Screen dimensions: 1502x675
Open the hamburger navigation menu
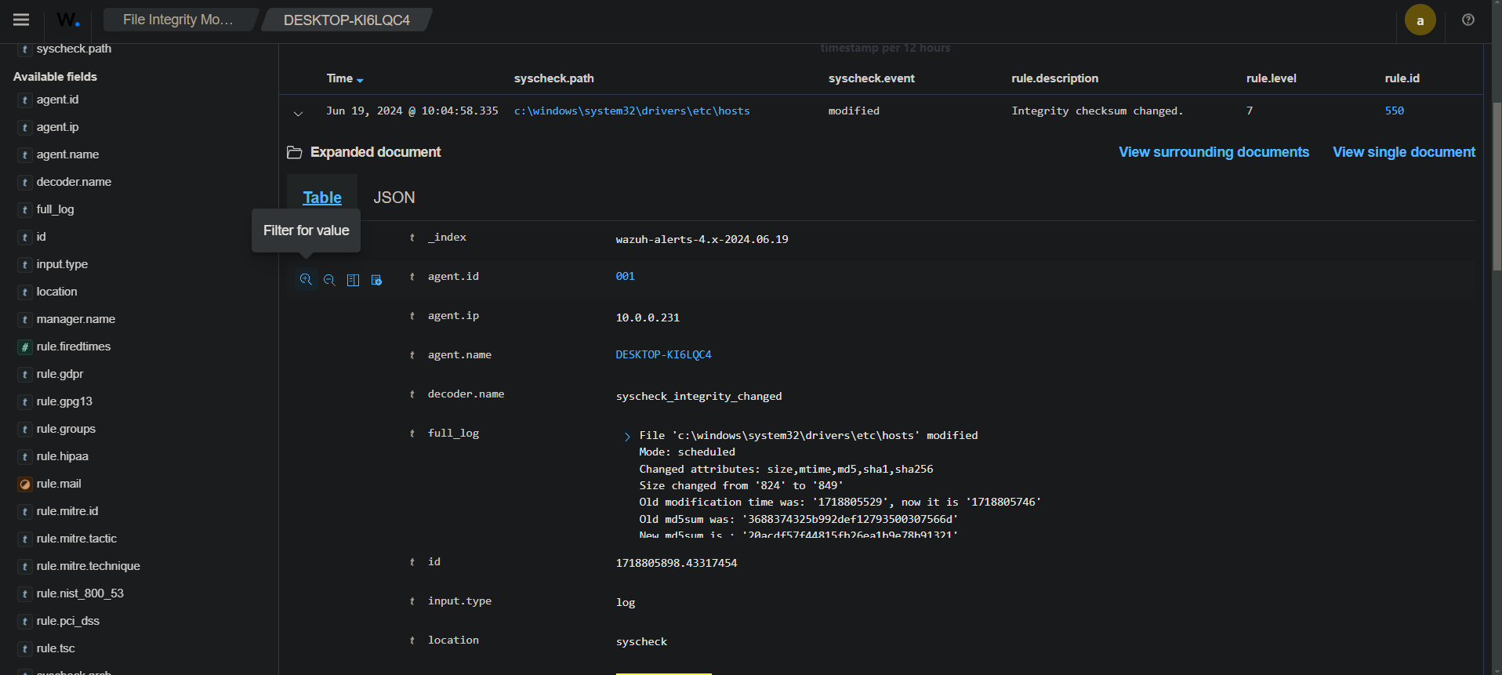(21, 20)
